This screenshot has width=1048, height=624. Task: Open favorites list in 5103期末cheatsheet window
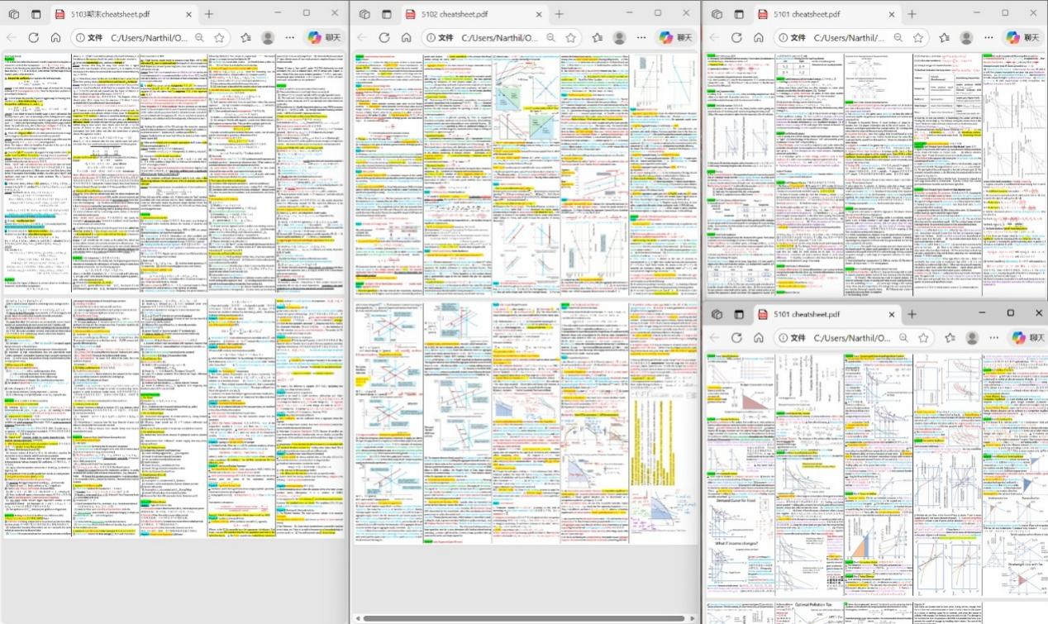[245, 38]
